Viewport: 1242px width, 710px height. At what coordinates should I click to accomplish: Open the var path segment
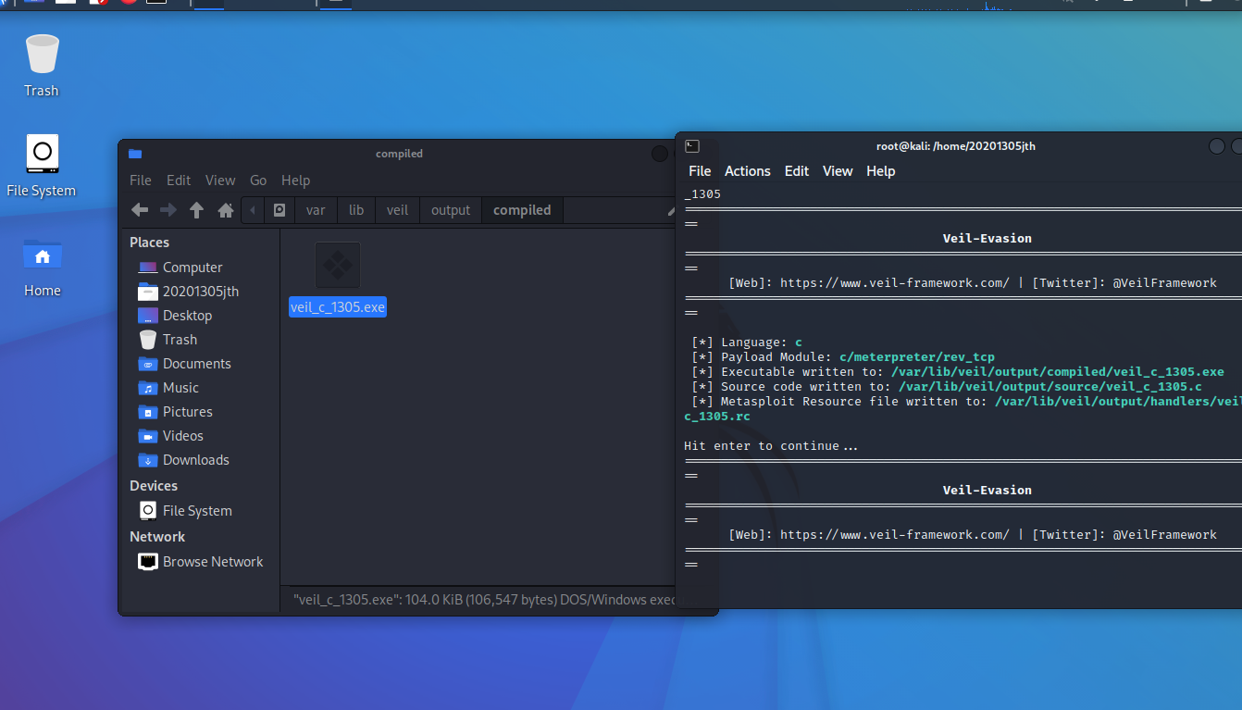click(316, 210)
